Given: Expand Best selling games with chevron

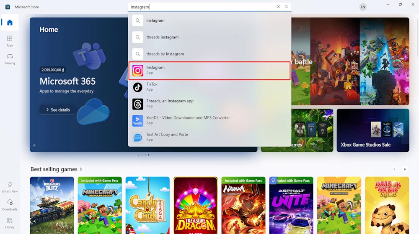Looking at the screenshot, I should point(81,169).
